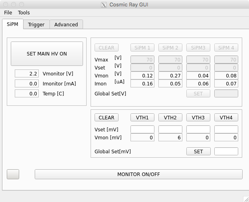Click the VTH4 button

tap(226, 117)
